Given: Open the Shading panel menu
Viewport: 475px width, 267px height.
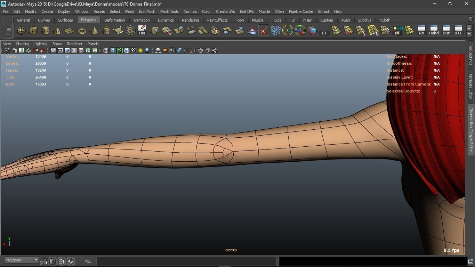Looking at the screenshot, I should [23, 44].
